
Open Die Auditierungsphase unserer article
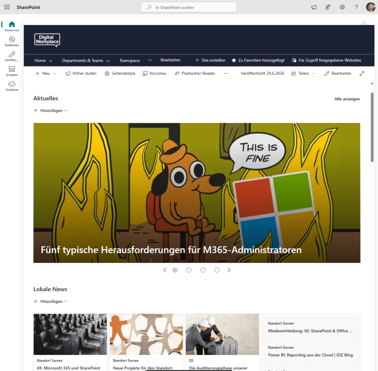coord(218,368)
